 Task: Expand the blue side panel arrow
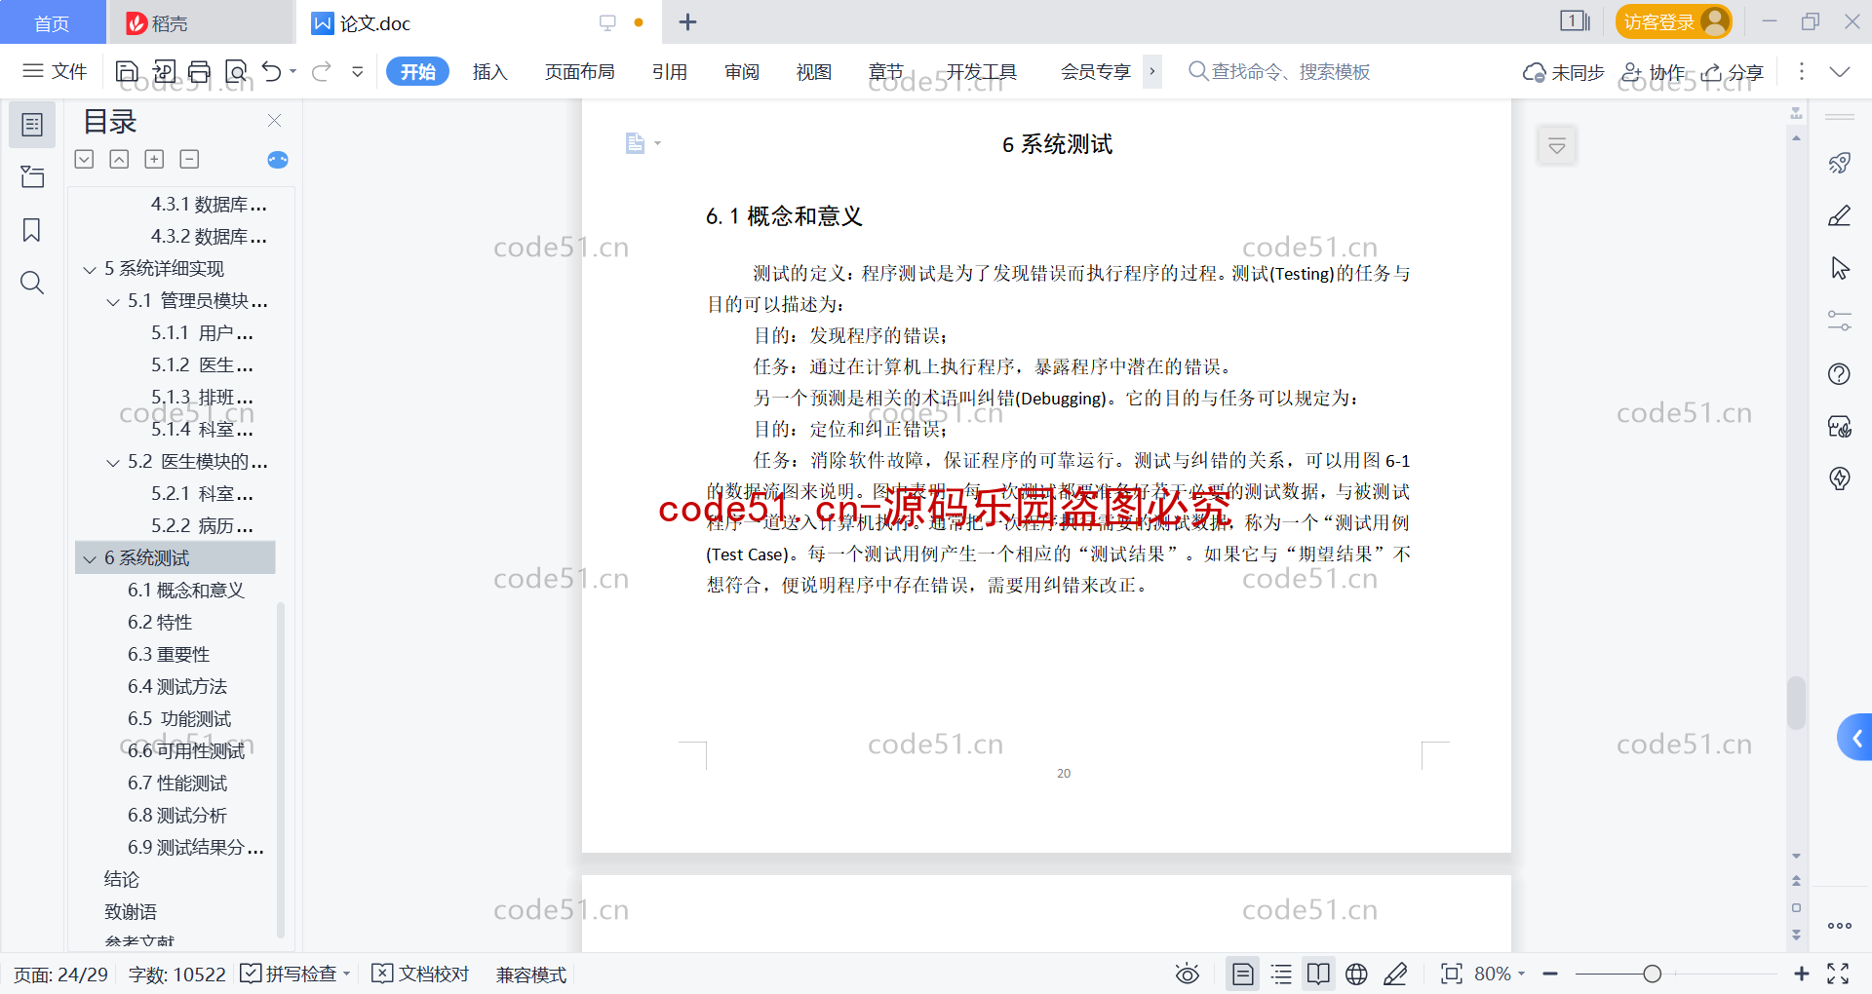(1854, 738)
